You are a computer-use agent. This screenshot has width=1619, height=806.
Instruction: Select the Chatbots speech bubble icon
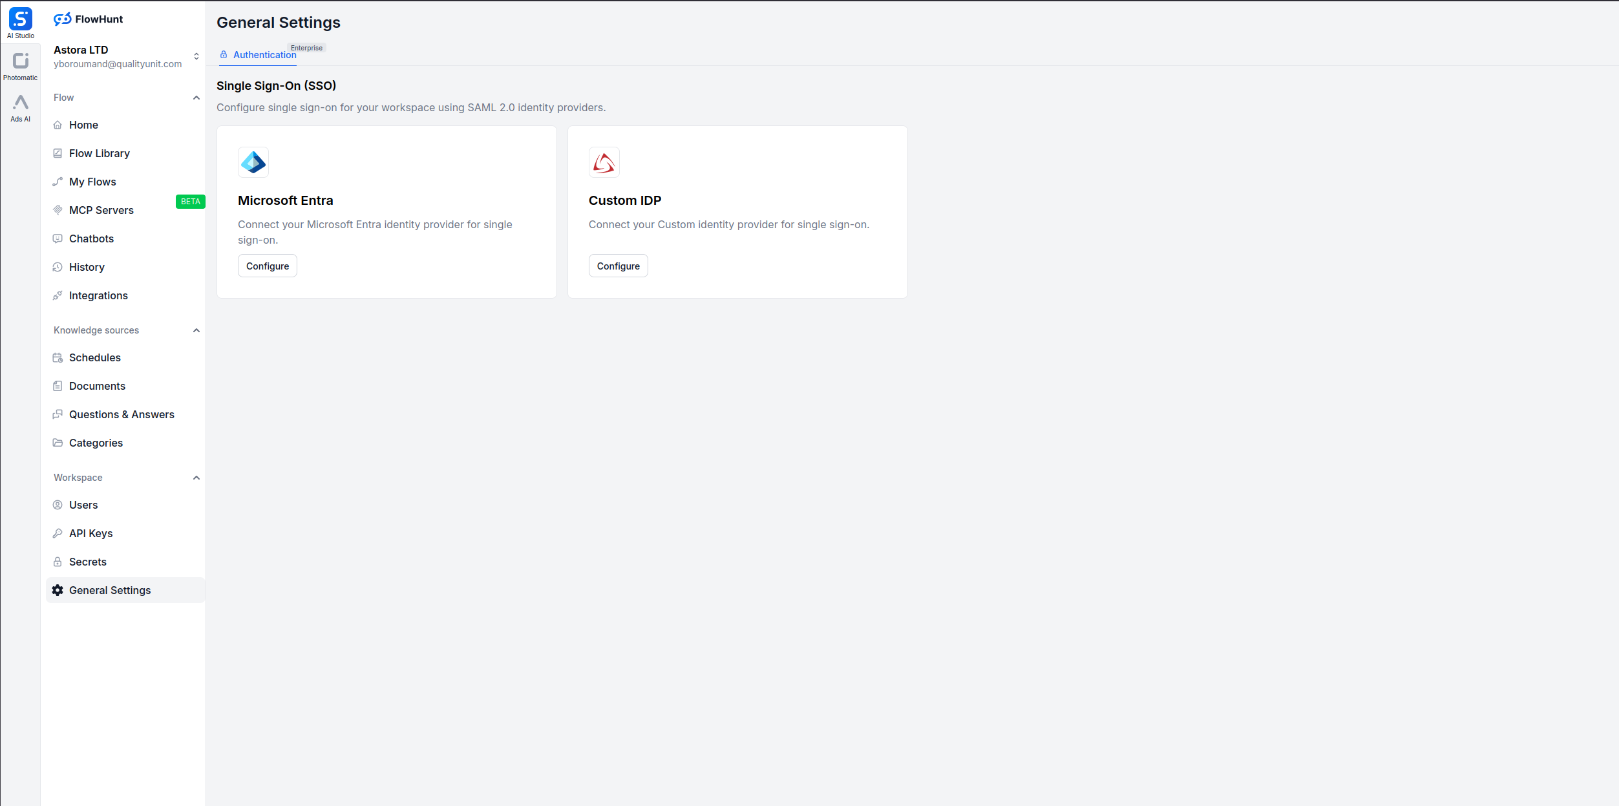(x=58, y=239)
